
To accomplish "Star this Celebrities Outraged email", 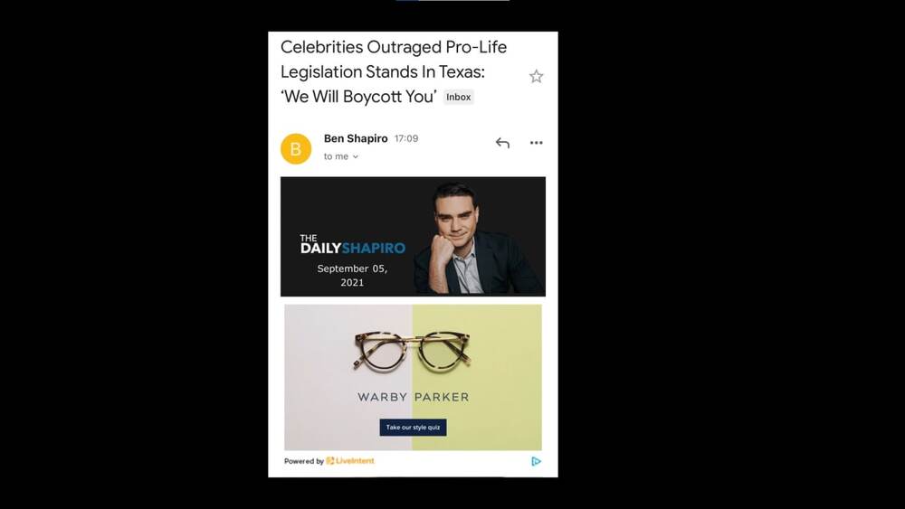I will click(536, 76).
